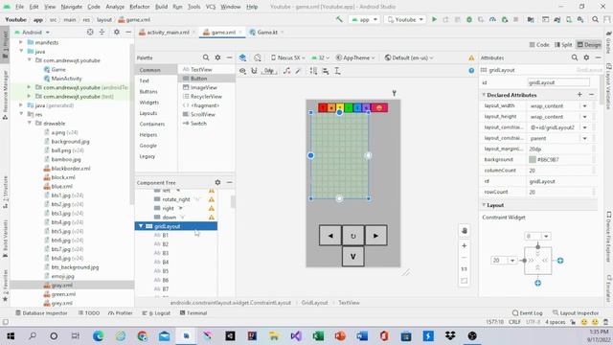Open the Event Log
The height and width of the screenshot is (345, 613).
coord(527,313)
